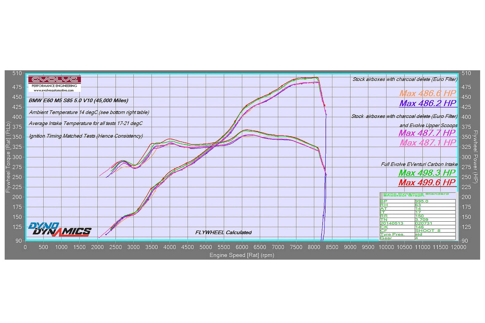The height and width of the screenshot is (323, 485).
Task: Click the Evolve logo in the chart corner
Action: [55, 80]
